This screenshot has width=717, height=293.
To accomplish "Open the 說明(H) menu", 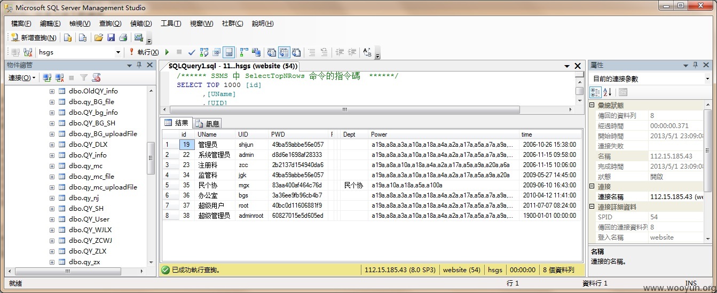I will [263, 23].
